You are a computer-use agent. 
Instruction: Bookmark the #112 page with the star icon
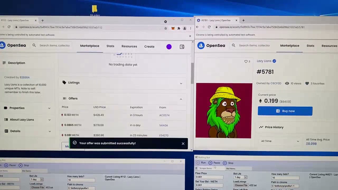click(166, 28)
